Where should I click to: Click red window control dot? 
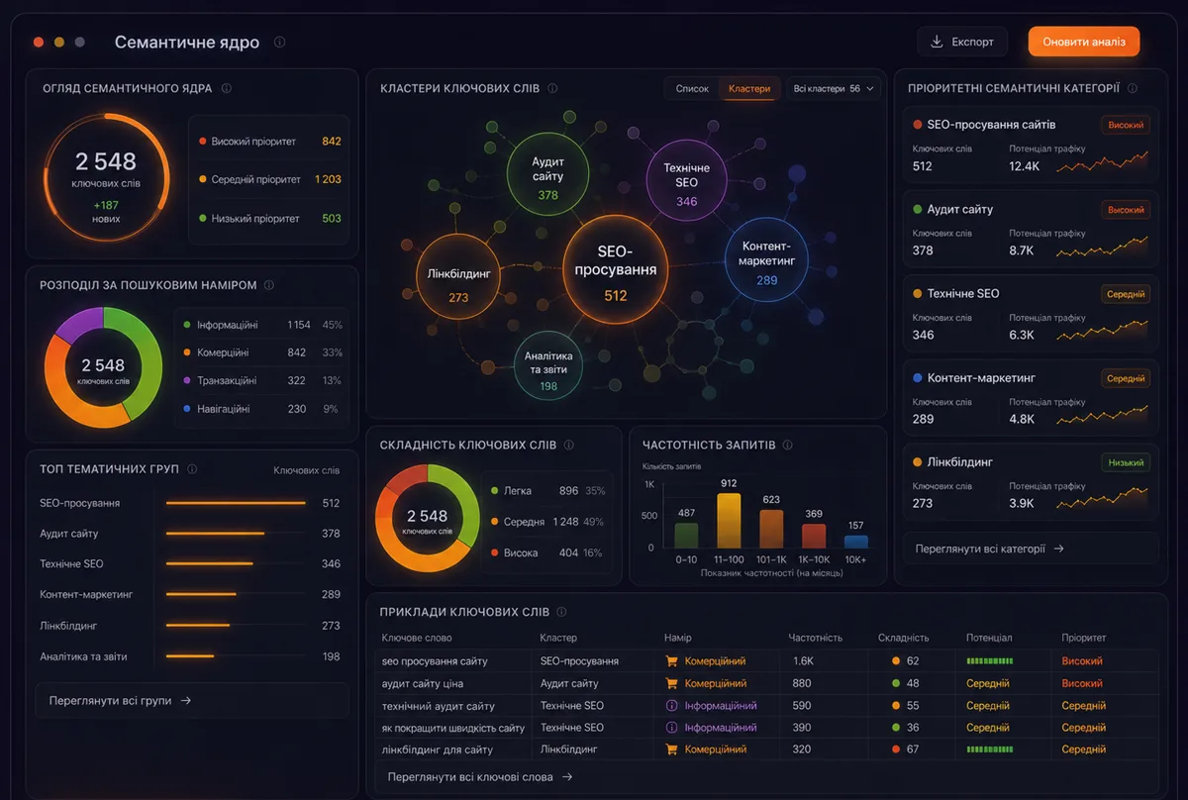point(39,43)
